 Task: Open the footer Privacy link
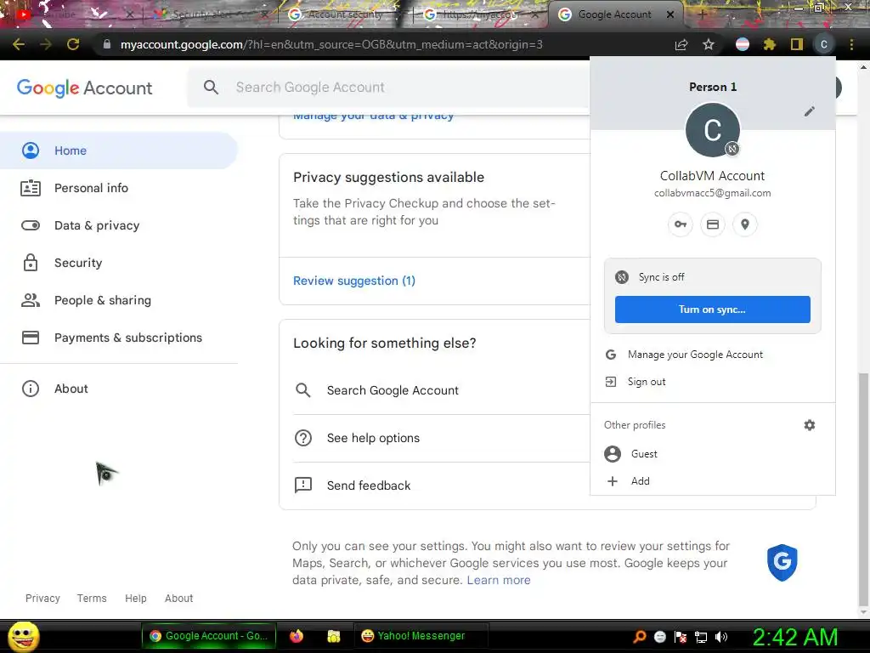click(42, 598)
